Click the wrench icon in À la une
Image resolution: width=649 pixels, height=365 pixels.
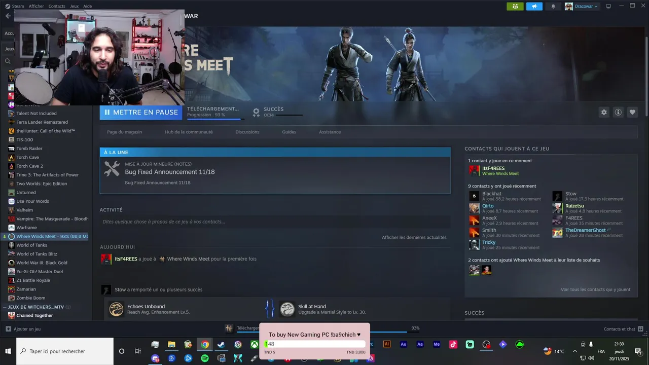[x=112, y=169]
